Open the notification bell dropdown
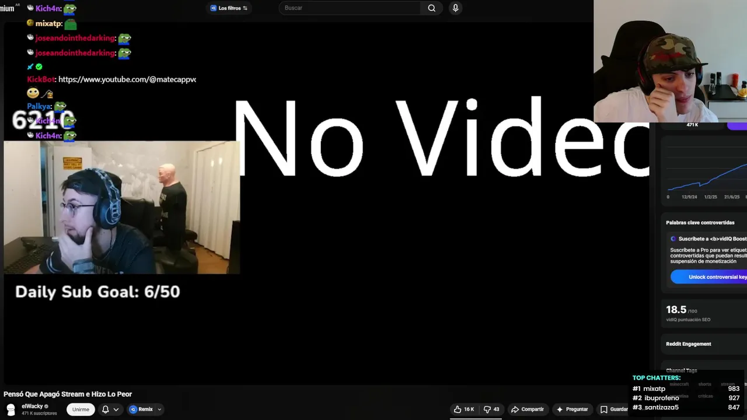 110,409
